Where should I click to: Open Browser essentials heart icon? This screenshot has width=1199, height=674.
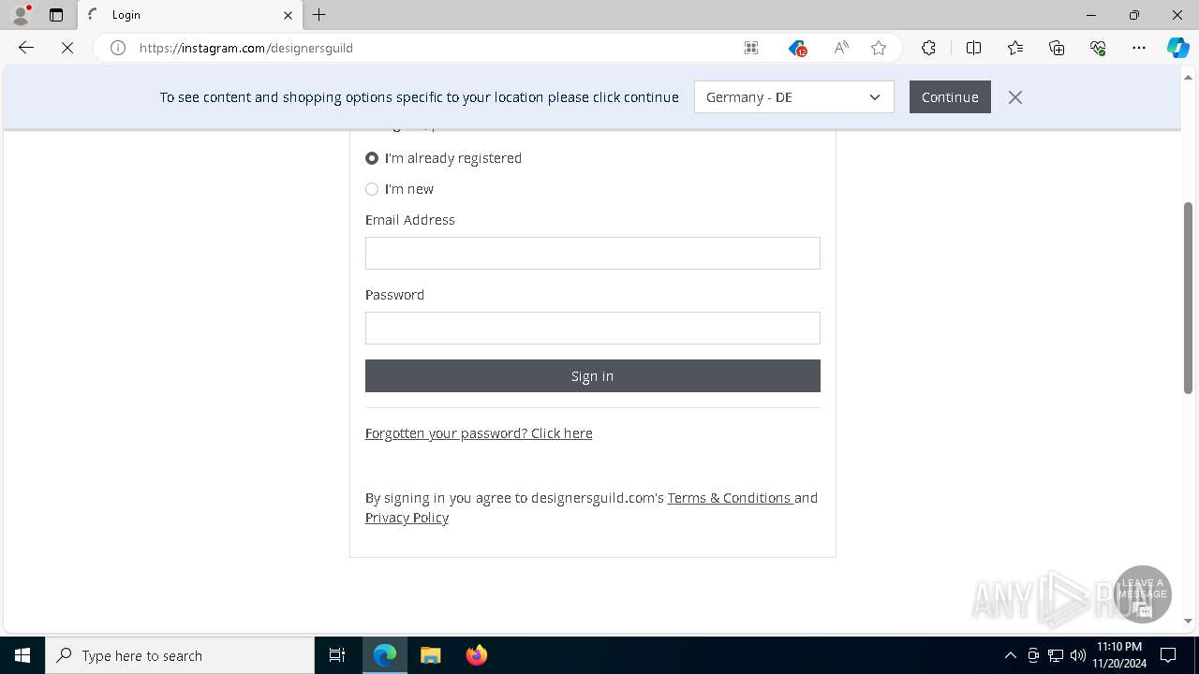pos(1098,48)
